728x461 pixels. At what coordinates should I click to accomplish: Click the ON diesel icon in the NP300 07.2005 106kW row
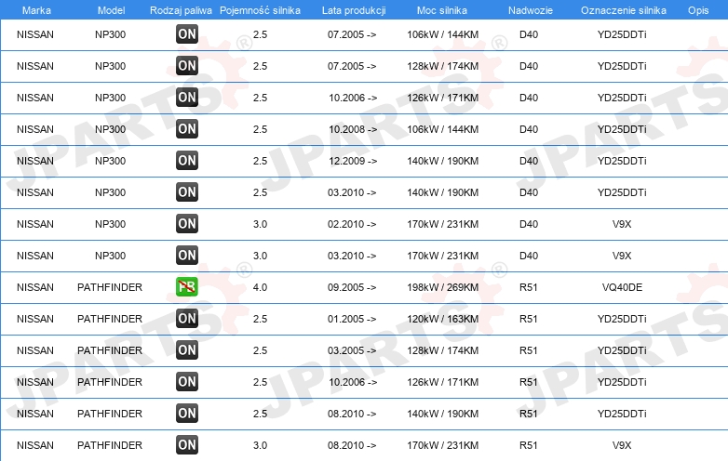tap(187, 34)
